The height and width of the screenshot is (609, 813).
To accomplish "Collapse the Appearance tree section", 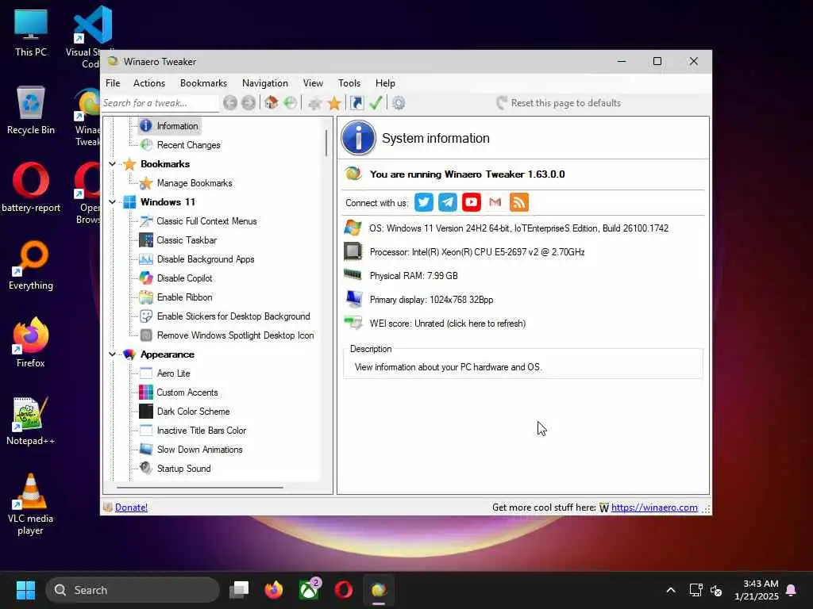I will click(112, 354).
